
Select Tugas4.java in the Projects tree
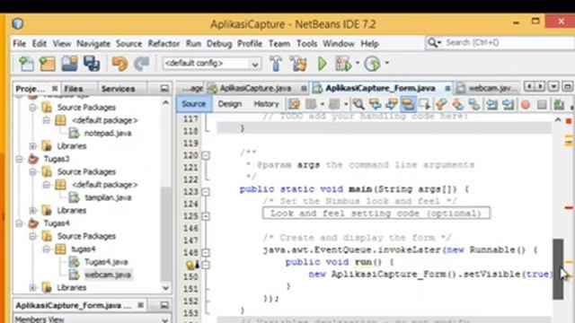click(106, 262)
